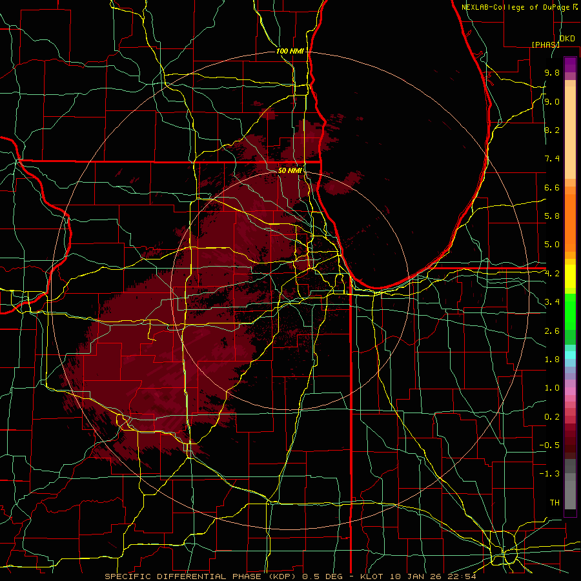This screenshot has width=581, height=581.
Task: Click the -1.3 scale value
Action: pos(549,474)
